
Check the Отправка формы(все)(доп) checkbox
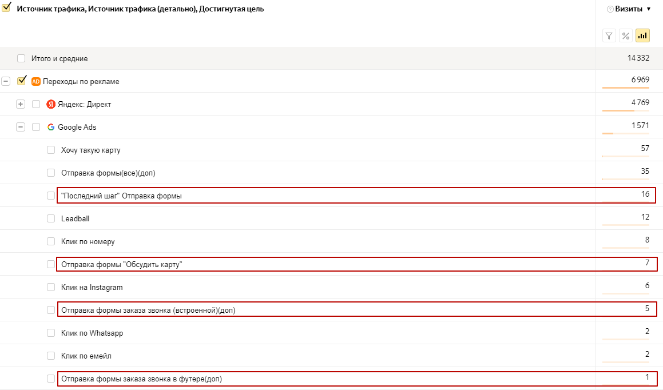[x=51, y=172]
